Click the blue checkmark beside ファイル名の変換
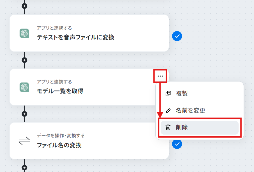 [x=177, y=144]
